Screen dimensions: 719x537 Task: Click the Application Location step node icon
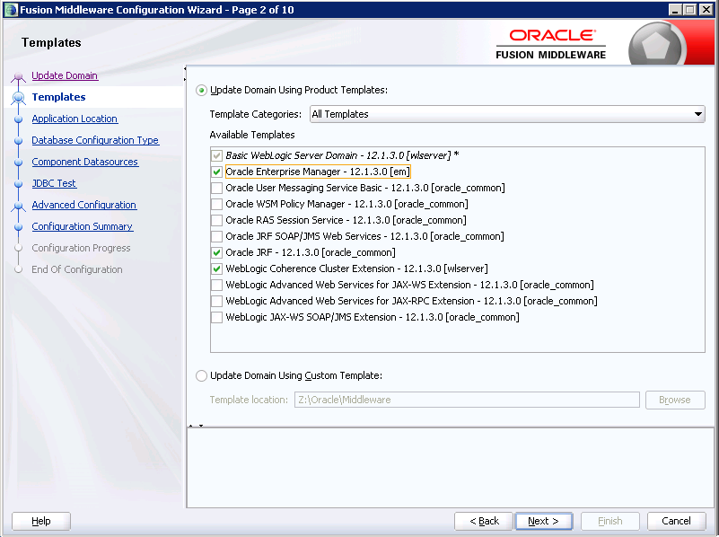[18, 119]
